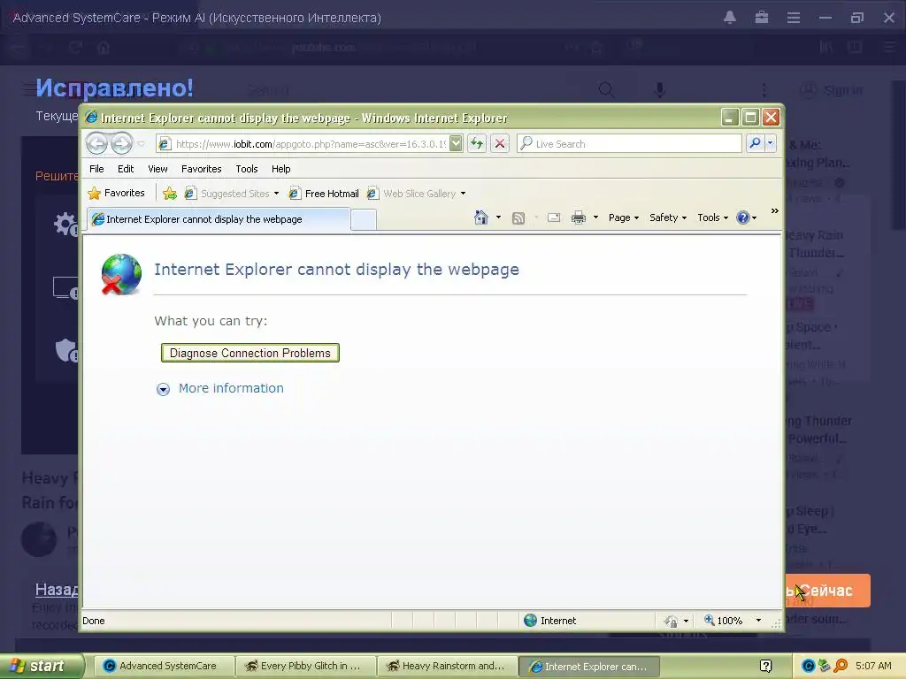
Task: Switch to 'Heavy Rainstorm and...' taskbar window
Action: pyautogui.click(x=447, y=667)
